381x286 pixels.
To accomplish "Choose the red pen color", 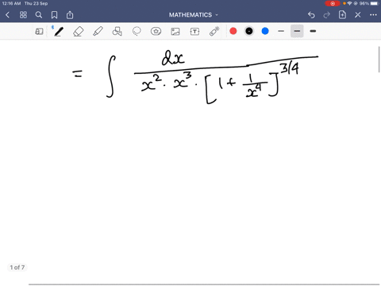I will (233, 31).
